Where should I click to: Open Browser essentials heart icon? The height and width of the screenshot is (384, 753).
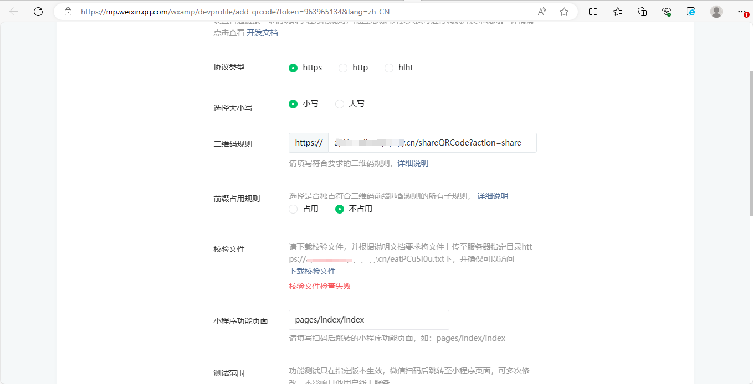667,12
